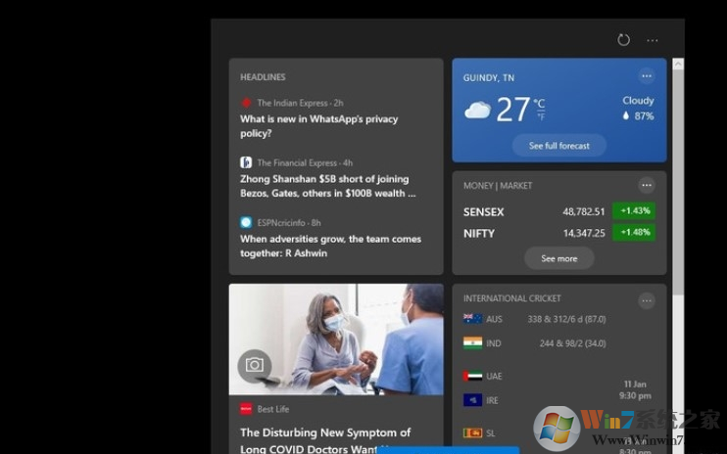Viewport: 727px width, 454px height.
Task: Click the cloudy weather icon
Action: click(x=477, y=110)
